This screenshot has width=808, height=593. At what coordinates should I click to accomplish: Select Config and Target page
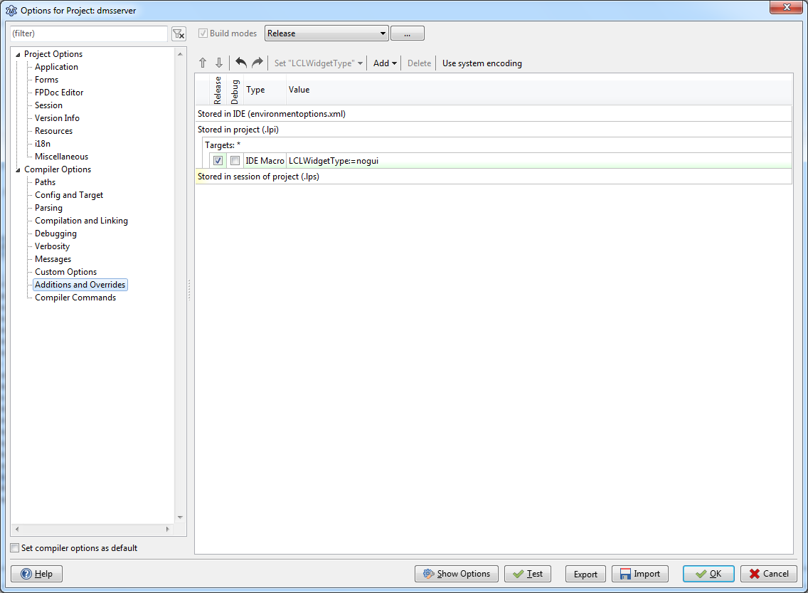coord(68,195)
